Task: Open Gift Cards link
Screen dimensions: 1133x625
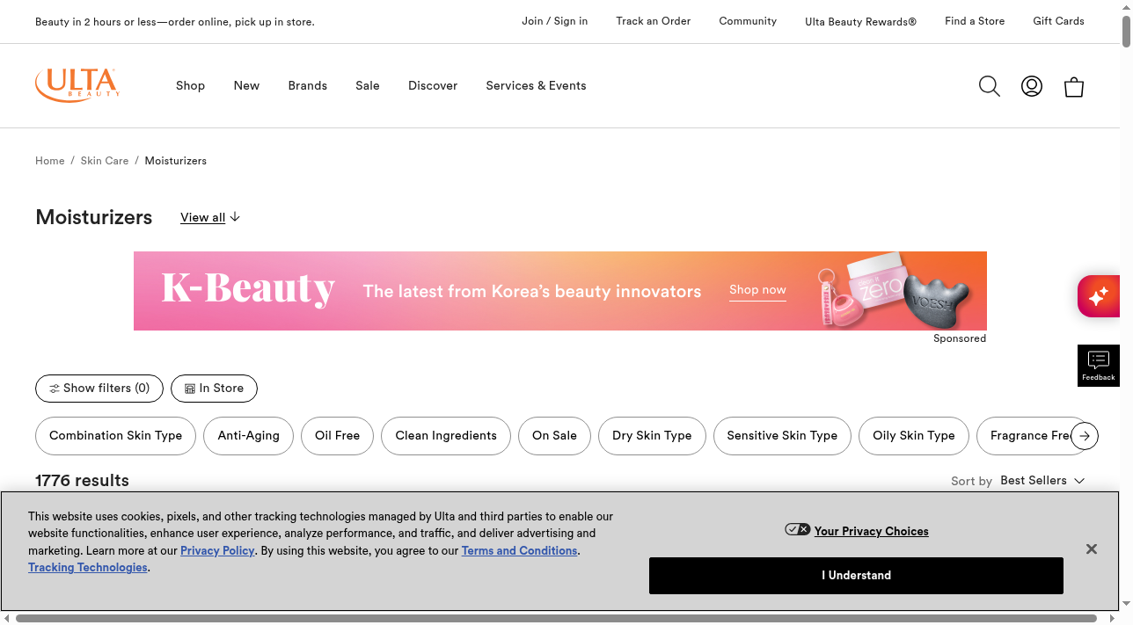Action: (1058, 21)
